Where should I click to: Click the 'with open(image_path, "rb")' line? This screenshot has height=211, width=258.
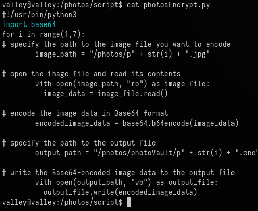click(122, 84)
